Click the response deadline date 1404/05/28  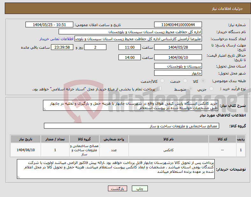point(178,47)
